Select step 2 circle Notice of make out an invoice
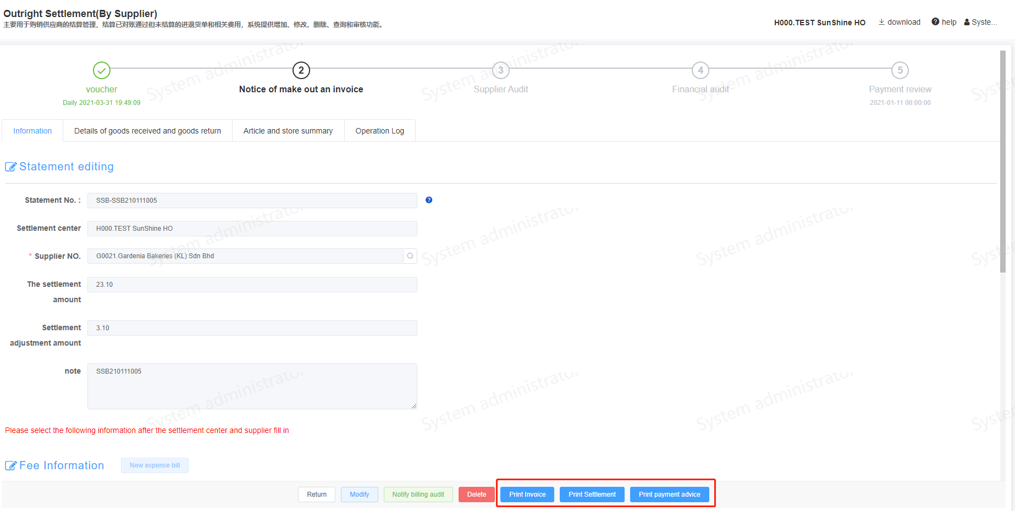 [x=301, y=70]
